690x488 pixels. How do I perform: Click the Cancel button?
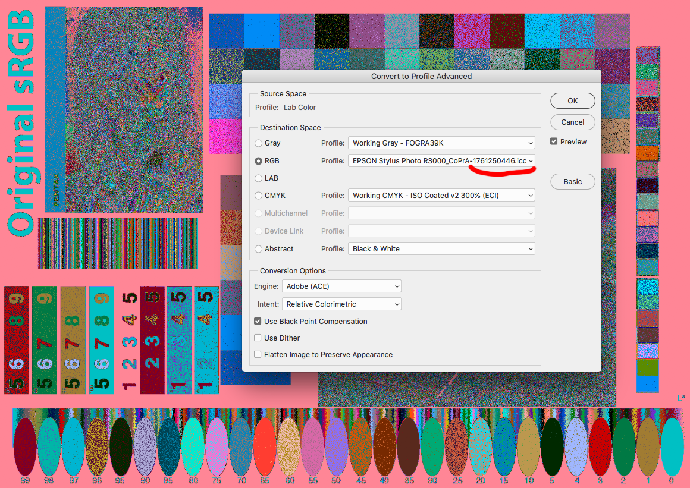click(x=572, y=122)
